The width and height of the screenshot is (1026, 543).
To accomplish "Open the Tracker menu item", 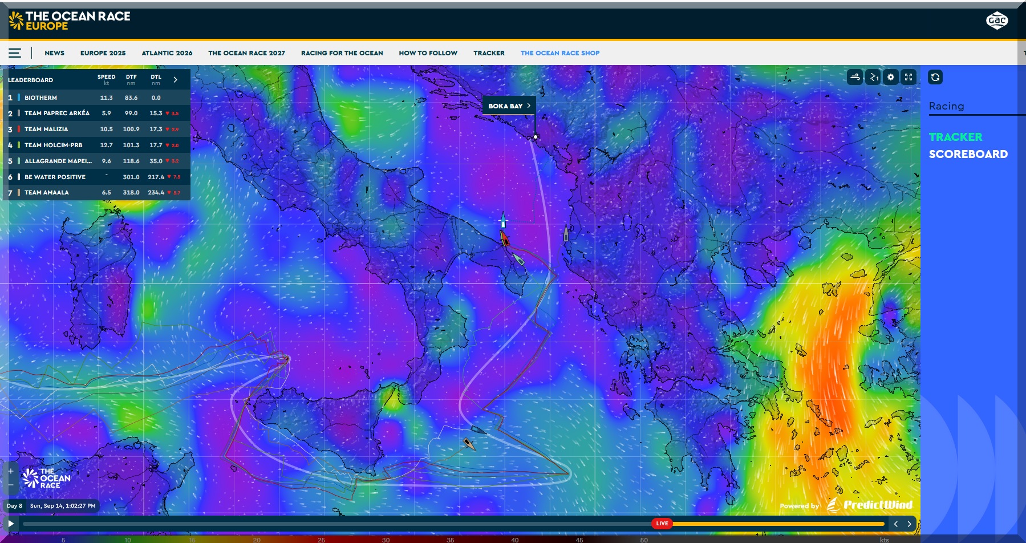I will click(489, 53).
